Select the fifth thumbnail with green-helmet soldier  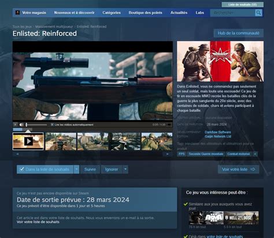(157, 141)
